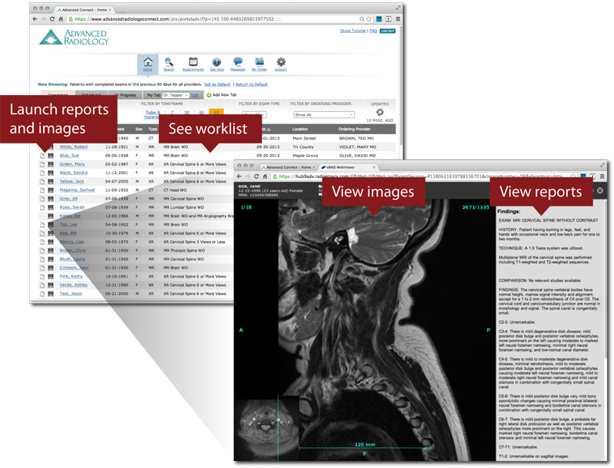
Task: Click 'VIOLET, MARY MD' ordering provider cell
Action: (358, 147)
